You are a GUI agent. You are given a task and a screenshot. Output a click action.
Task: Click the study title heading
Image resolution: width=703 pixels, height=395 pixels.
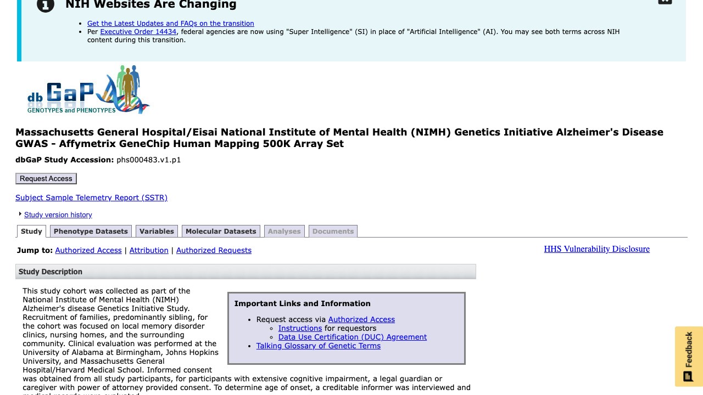click(339, 138)
